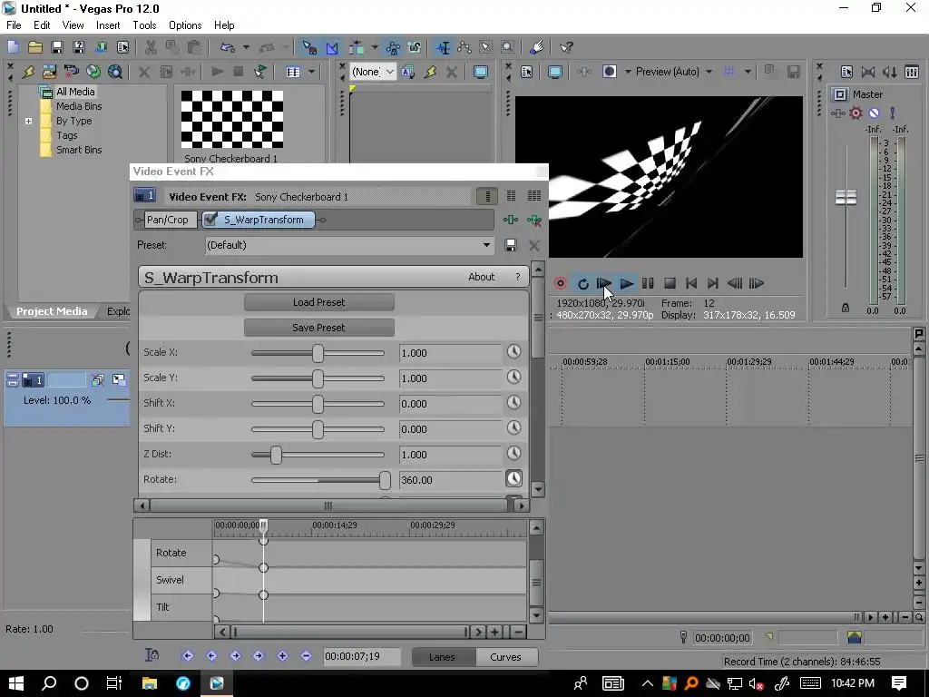
Task: Click the Rotate slider handle
Action: [x=385, y=480]
